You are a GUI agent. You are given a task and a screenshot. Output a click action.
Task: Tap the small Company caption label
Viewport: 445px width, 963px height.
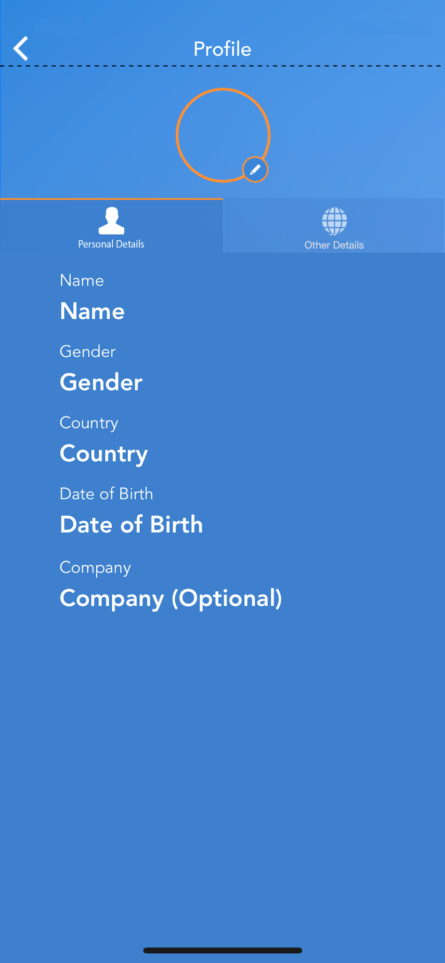click(x=95, y=568)
